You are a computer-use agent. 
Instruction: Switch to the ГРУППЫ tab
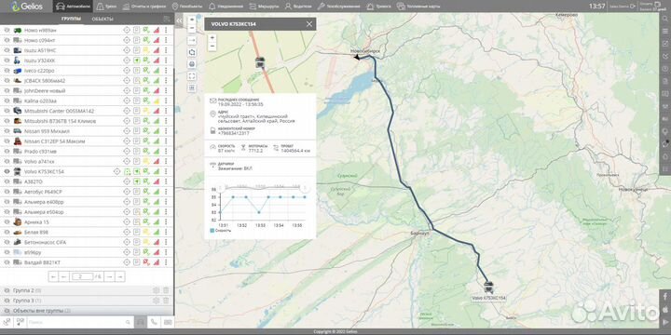(72, 19)
